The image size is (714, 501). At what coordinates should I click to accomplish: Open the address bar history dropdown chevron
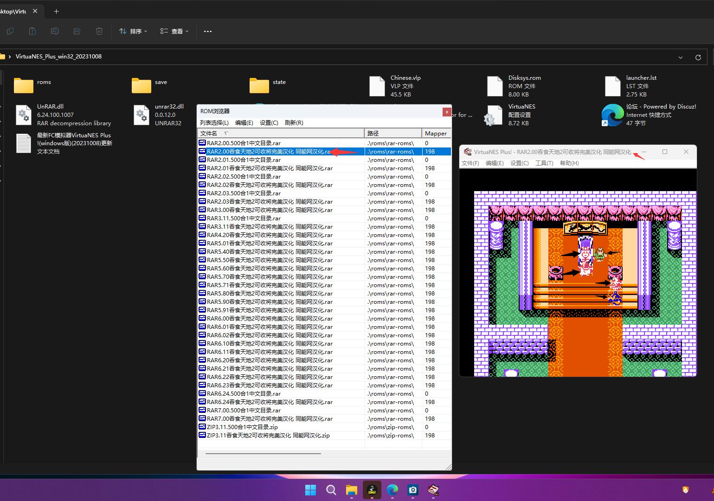tap(680, 58)
